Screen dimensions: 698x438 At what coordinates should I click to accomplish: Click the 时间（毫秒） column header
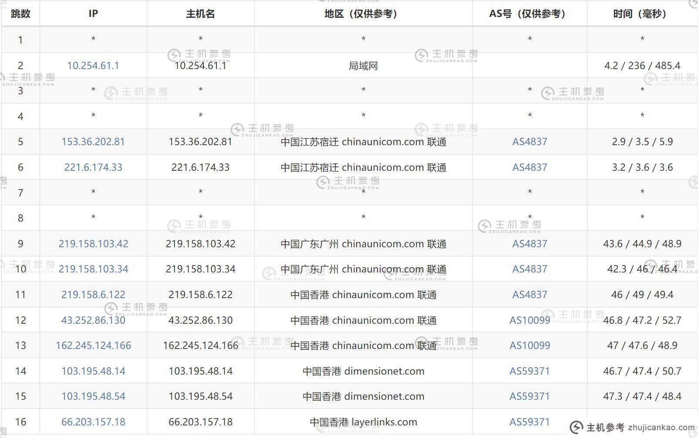(x=642, y=13)
